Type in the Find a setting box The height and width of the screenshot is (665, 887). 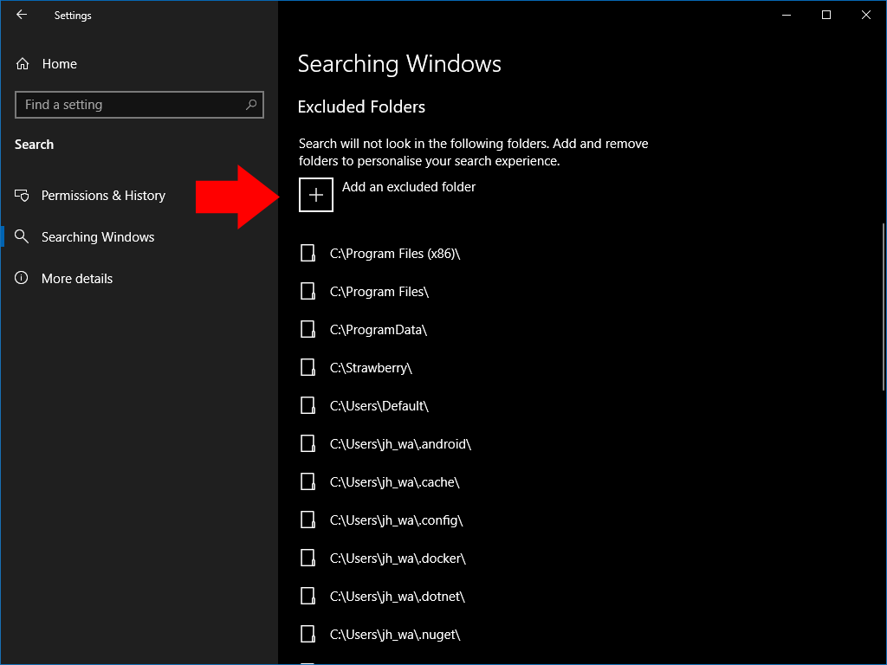pos(130,105)
